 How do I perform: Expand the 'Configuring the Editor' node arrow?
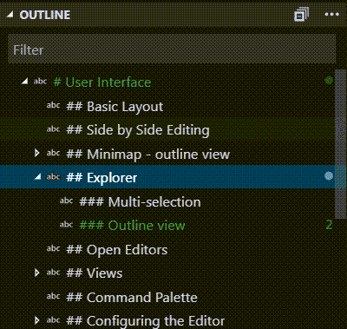(x=36, y=320)
